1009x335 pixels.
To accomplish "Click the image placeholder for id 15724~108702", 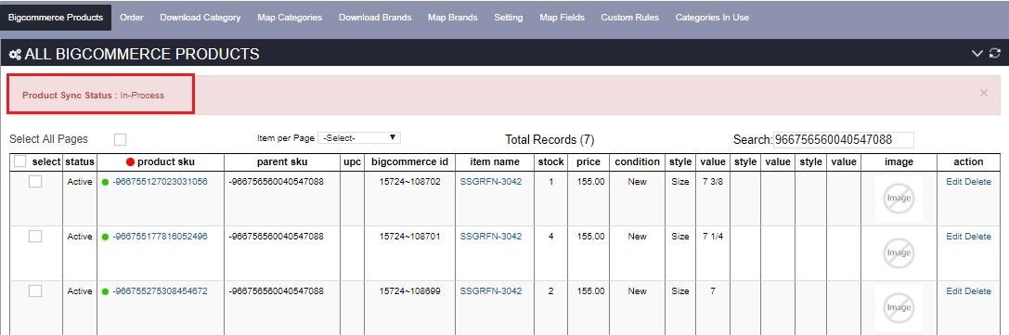I will click(899, 199).
